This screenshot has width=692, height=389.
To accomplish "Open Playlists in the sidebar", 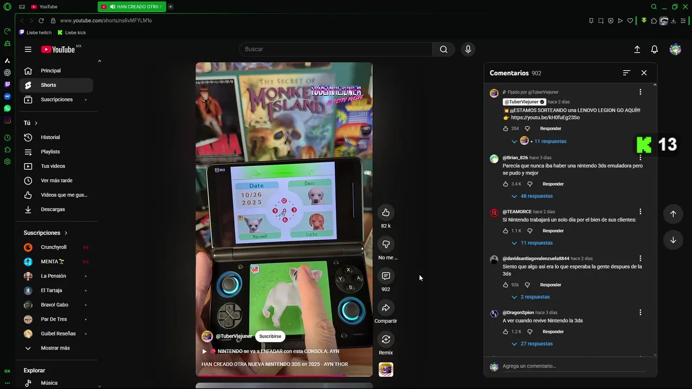I will (x=56, y=152).
